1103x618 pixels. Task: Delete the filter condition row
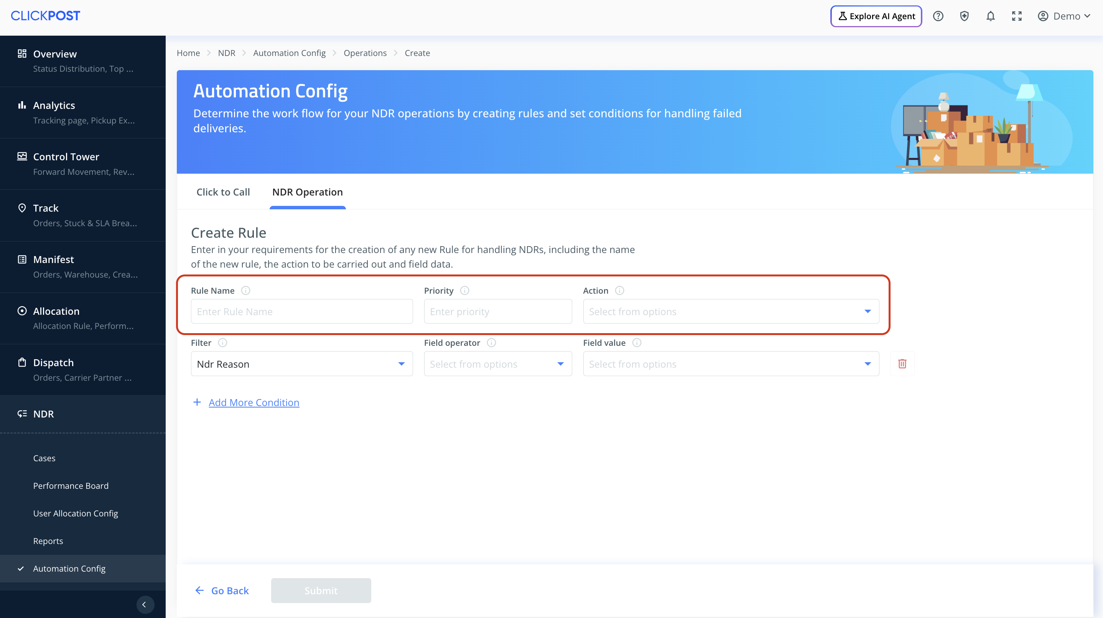(x=902, y=364)
